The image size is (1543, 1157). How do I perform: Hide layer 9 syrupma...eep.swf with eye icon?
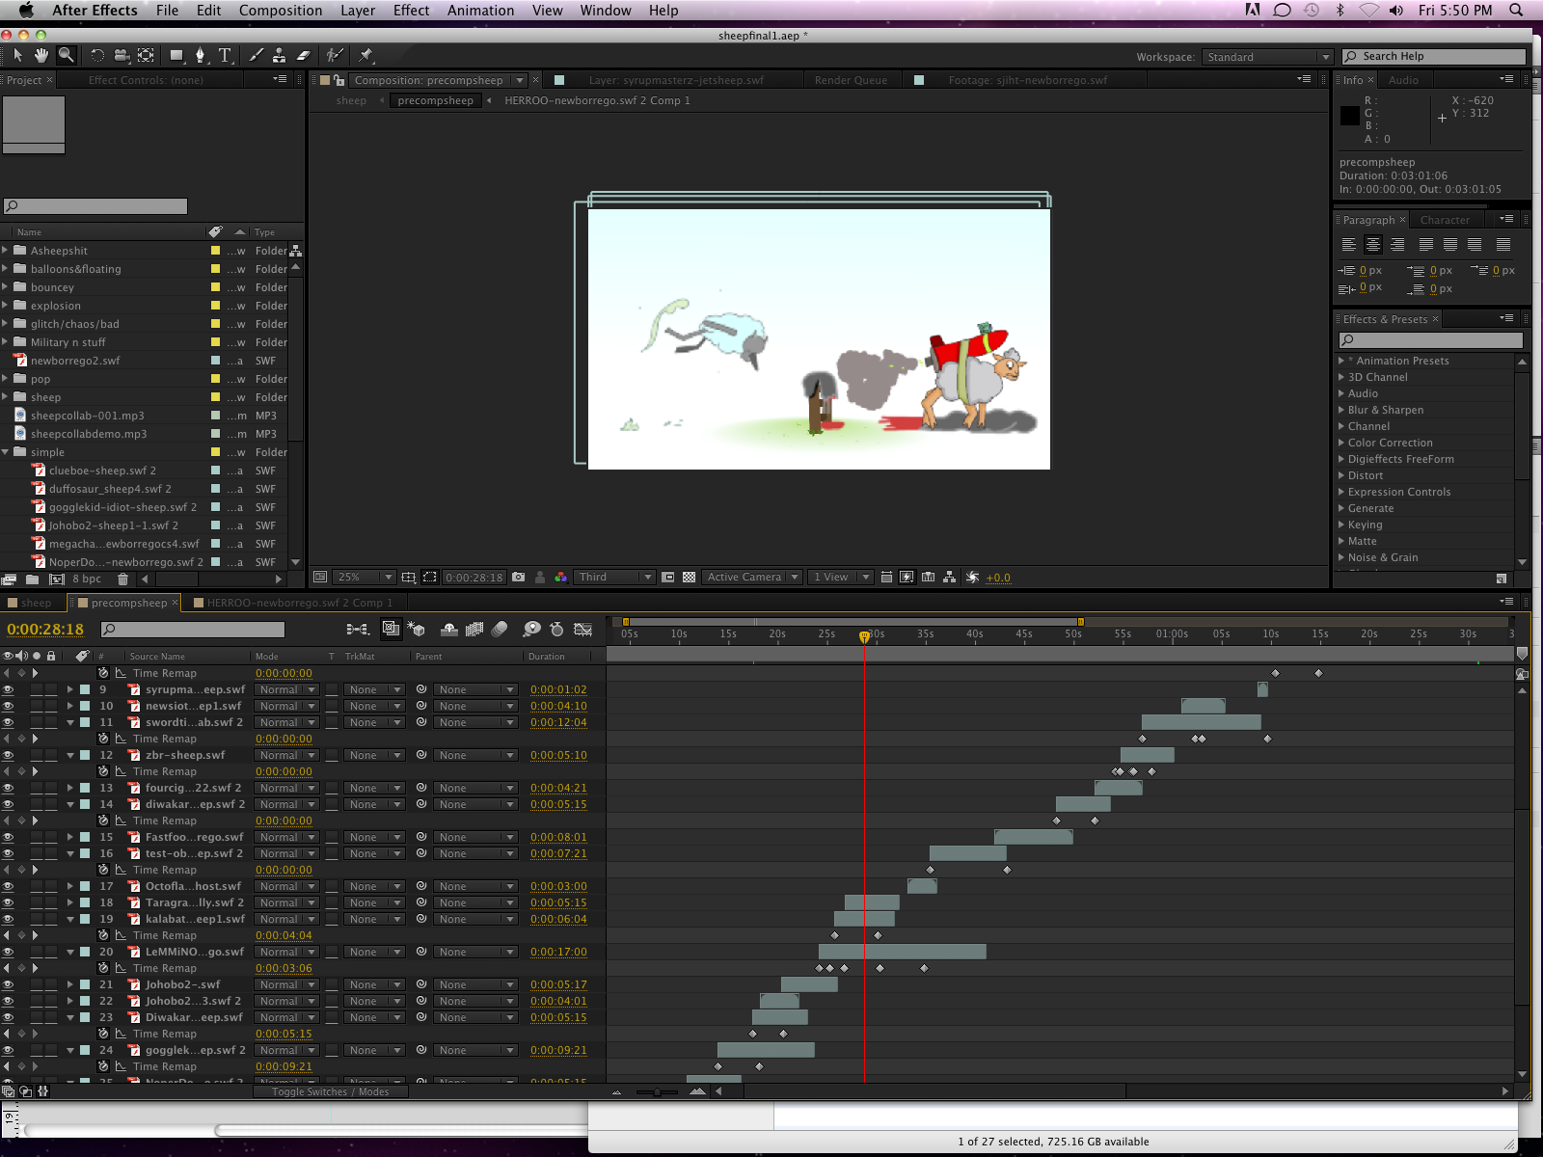click(8, 690)
